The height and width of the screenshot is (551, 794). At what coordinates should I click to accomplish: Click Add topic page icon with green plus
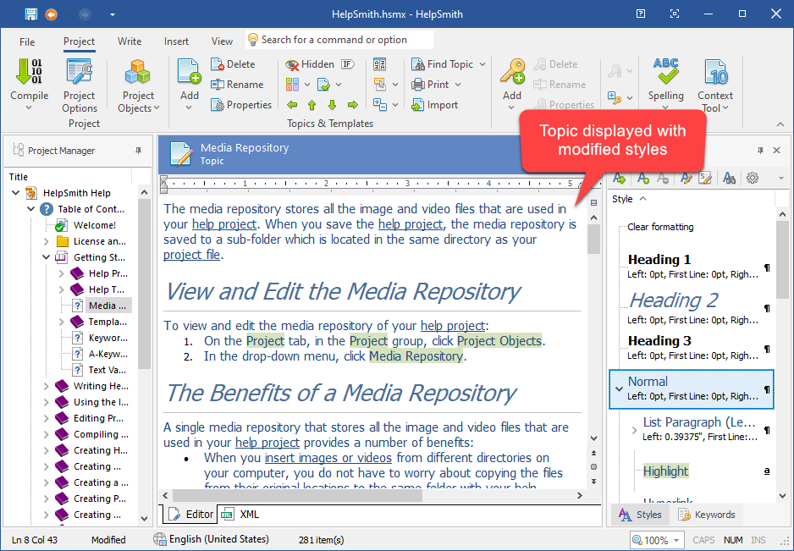[x=190, y=71]
